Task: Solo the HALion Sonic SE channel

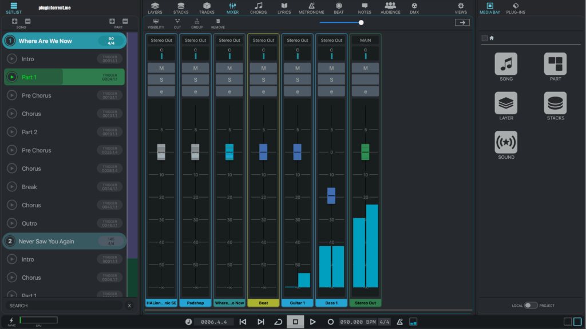Action: tap(161, 79)
